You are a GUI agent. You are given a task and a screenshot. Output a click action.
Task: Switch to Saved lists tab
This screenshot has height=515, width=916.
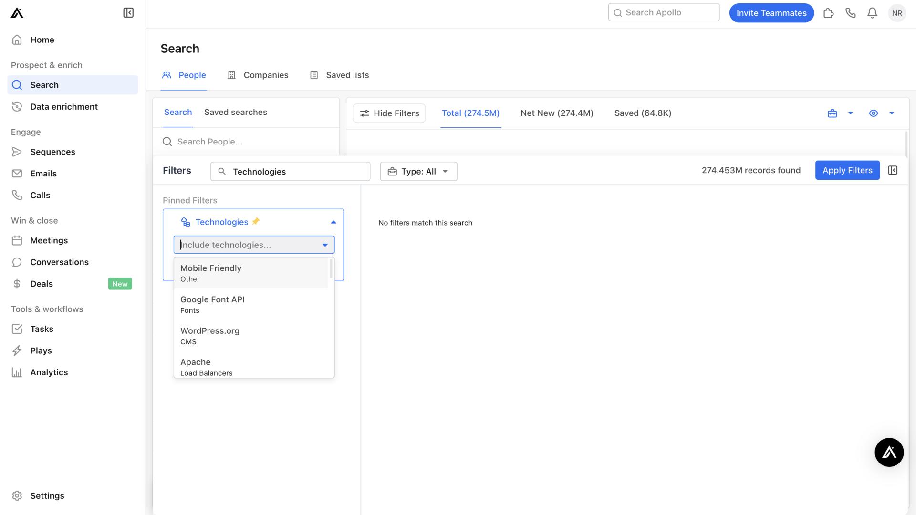pos(339,75)
